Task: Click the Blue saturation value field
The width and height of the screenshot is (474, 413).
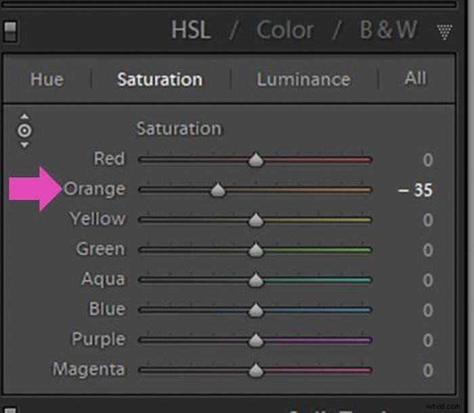Action: 428,311
